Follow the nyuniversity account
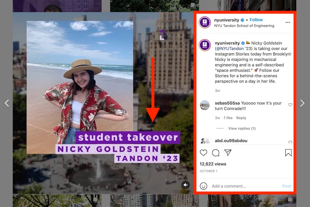This screenshot has height=207, width=310. coord(256,20)
